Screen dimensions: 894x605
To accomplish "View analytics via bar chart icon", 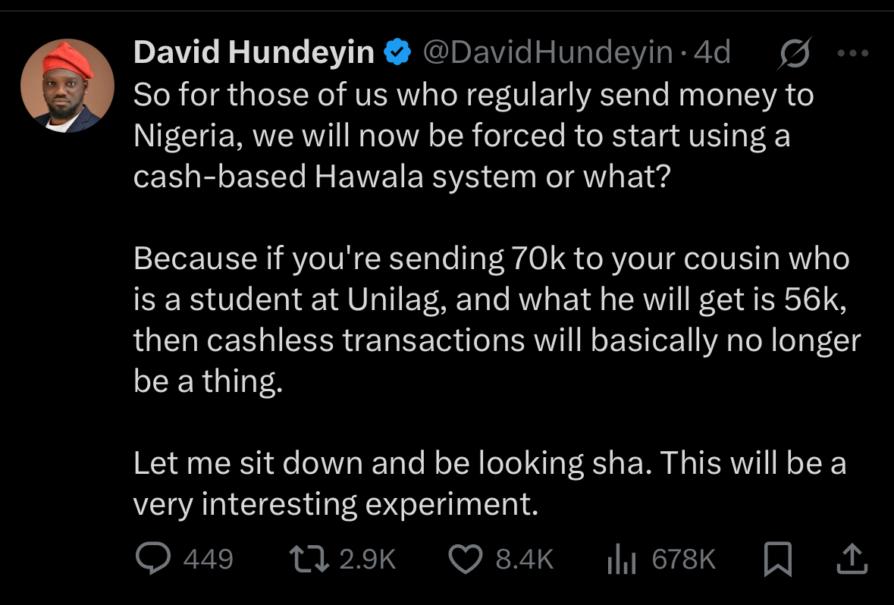I will click(x=622, y=559).
